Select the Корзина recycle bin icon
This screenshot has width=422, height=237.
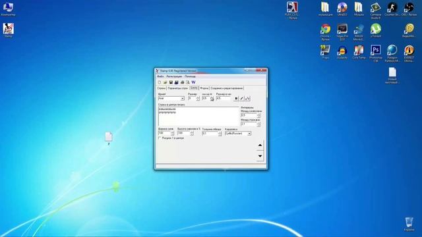point(409,224)
